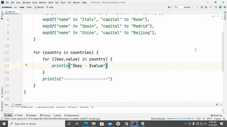227x127 pixels.
Task: Open the MainKt run configuration dropdown
Action: tap(187, 7)
